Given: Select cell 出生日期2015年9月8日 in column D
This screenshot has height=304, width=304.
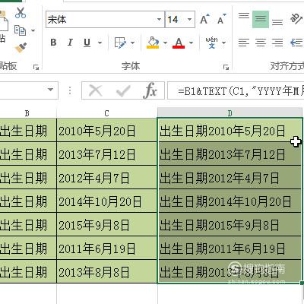Looking at the screenshot, I should coord(230,224).
